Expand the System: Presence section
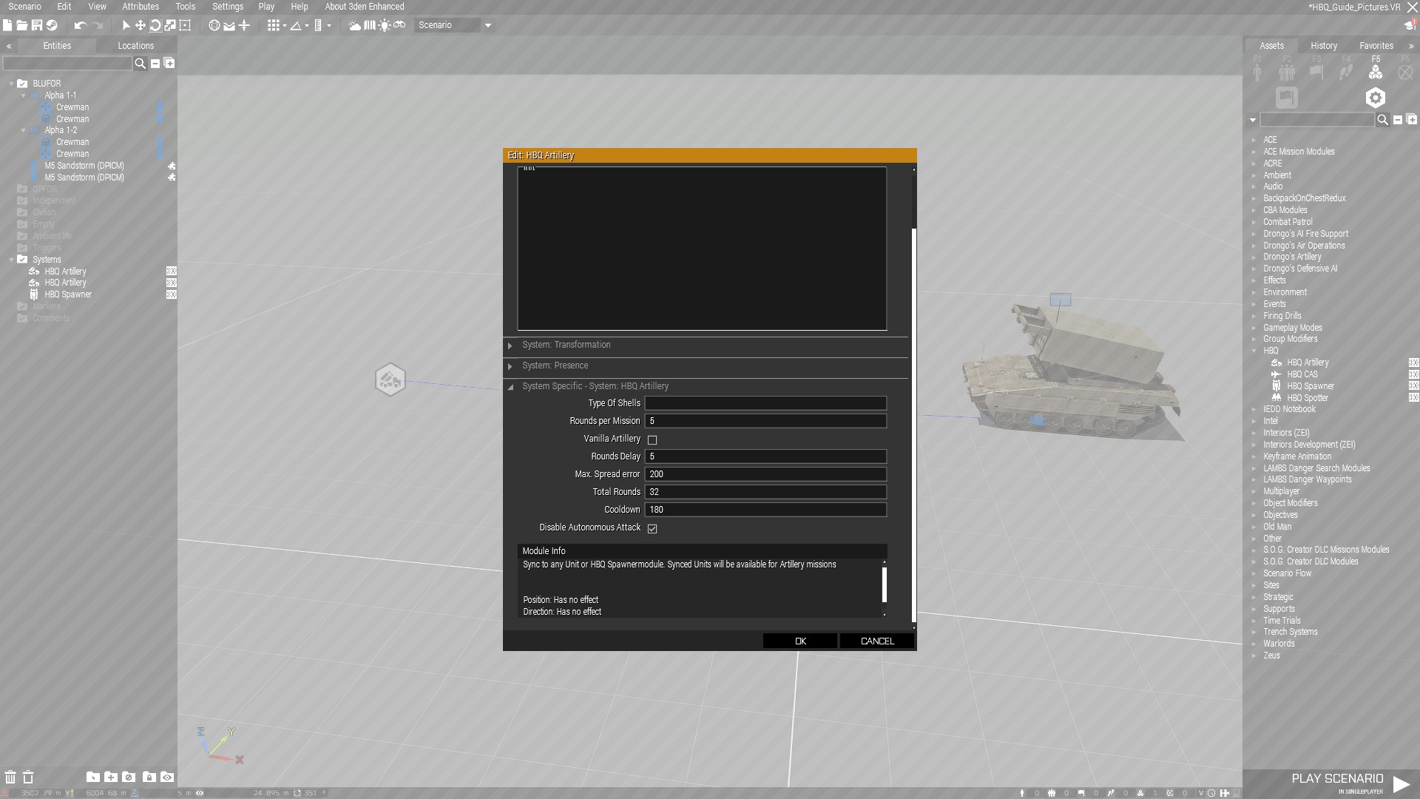1420x799 pixels. [x=510, y=366]
